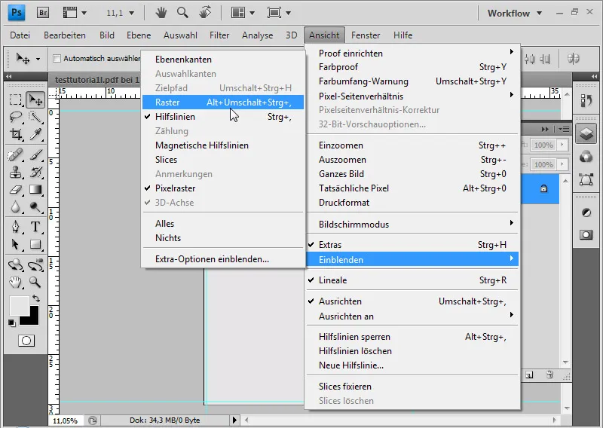Click the background color swatch
603x428 pixels.
[x=32, y=319]
